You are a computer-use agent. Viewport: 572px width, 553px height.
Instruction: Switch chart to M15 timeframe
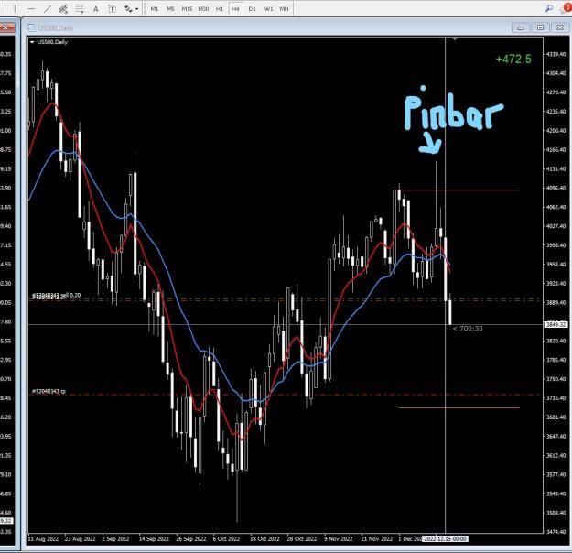click(x=187, y=9)
